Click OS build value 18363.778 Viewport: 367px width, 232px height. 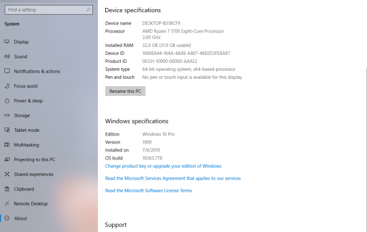152,158
